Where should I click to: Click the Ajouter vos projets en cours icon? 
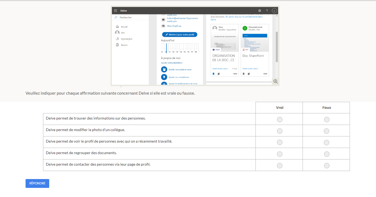point(164,69)
